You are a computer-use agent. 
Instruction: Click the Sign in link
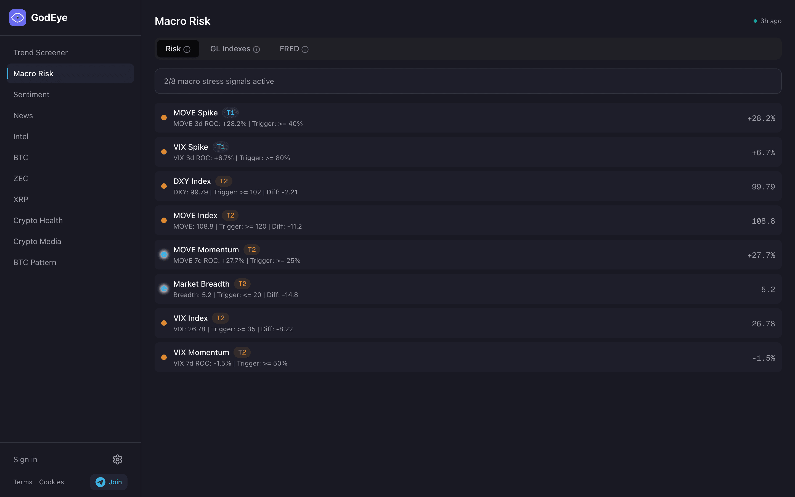(x=25, y=459)
